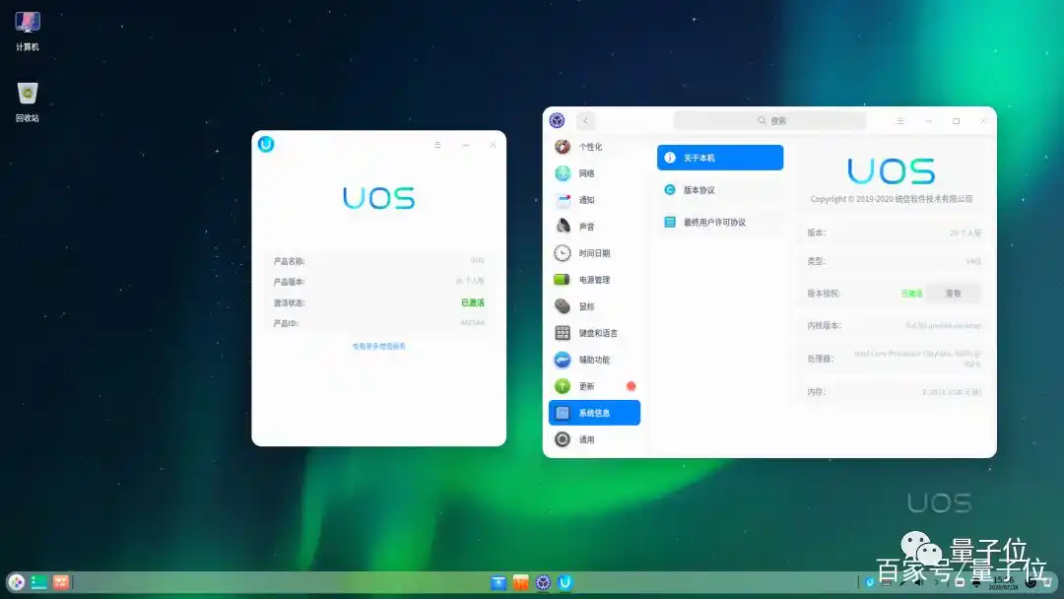The width and height of the screenshot is (1064, 599).
Task: Open the 回收站 recycle bin desktop icon
Action: tap(28, 102)
